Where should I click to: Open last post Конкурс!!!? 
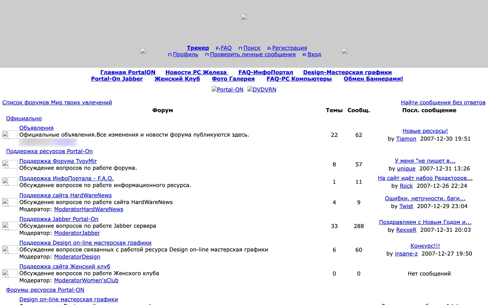point(425,246)
